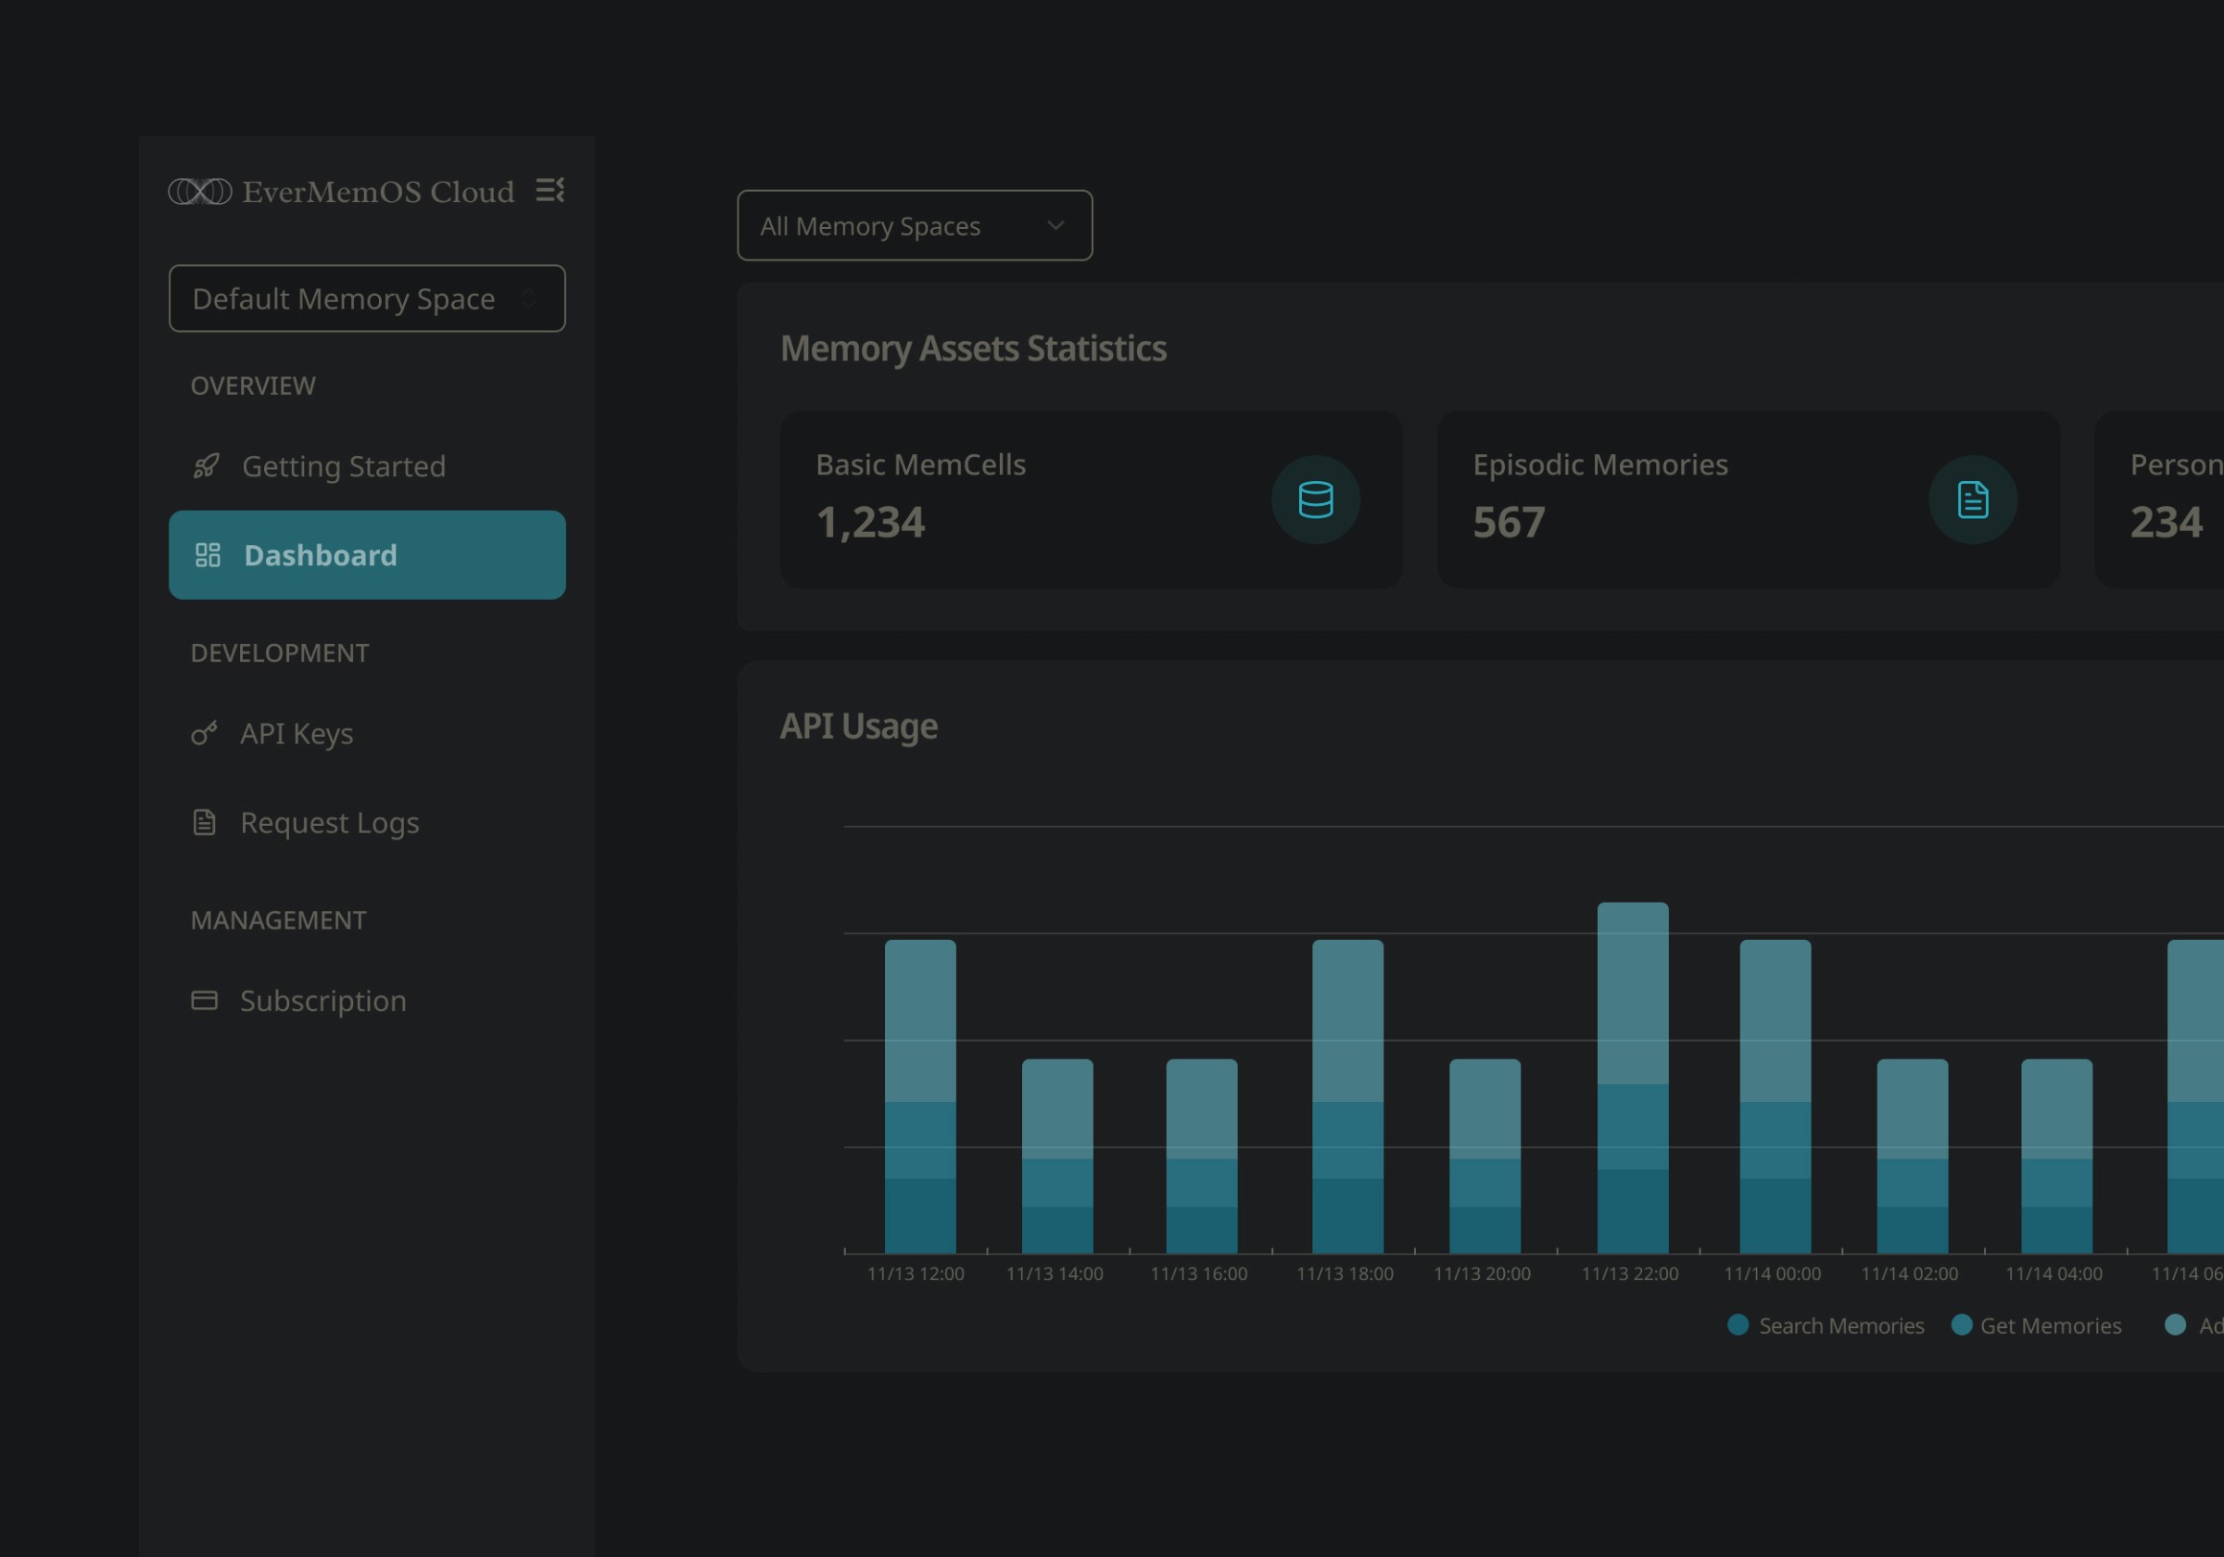Click the database icon on Basic MemCells card
2224x1557 pixels.
(x=1317, y=499)
